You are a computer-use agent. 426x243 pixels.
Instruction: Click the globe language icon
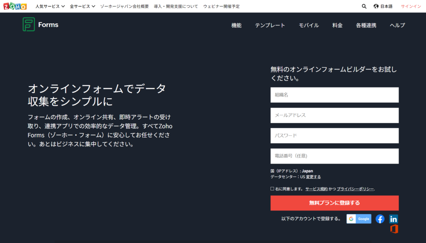pyautogui.click(x=376, y=6)
